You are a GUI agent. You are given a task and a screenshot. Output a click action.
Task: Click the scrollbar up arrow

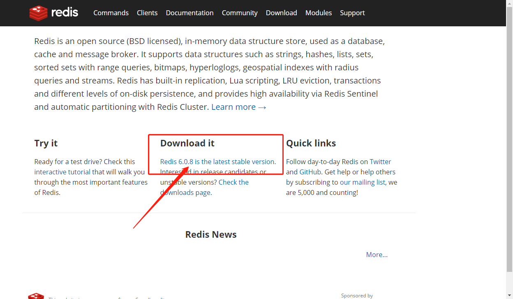click(x=509, y=3)
